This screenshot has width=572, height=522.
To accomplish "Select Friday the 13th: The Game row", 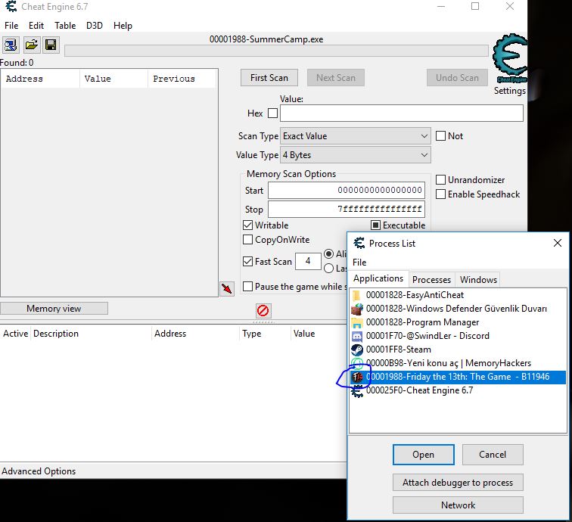I will [x=458, y=377].
